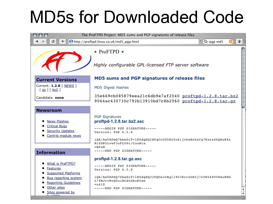Click the orange SnapBack icon in search field
273x204 pixels.
231,41
